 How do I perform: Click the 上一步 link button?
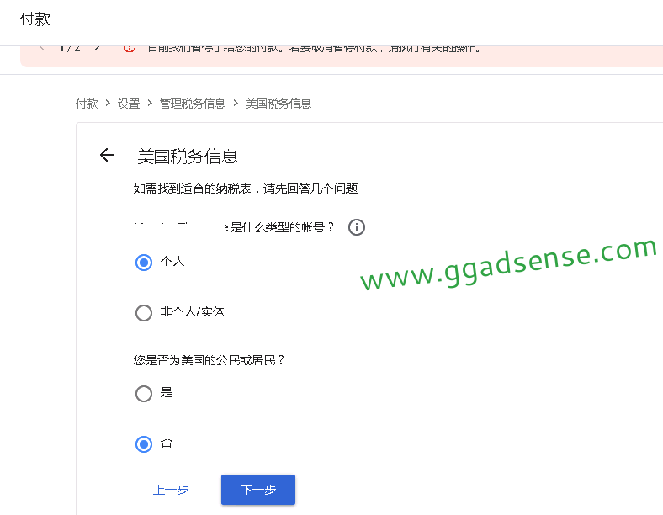point(171,490)
